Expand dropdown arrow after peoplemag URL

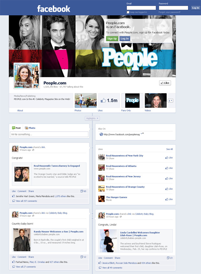click(x=142, y=134)
